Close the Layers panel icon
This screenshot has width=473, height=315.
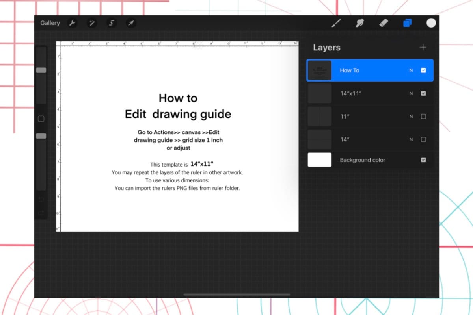click(x=407, y=23)
